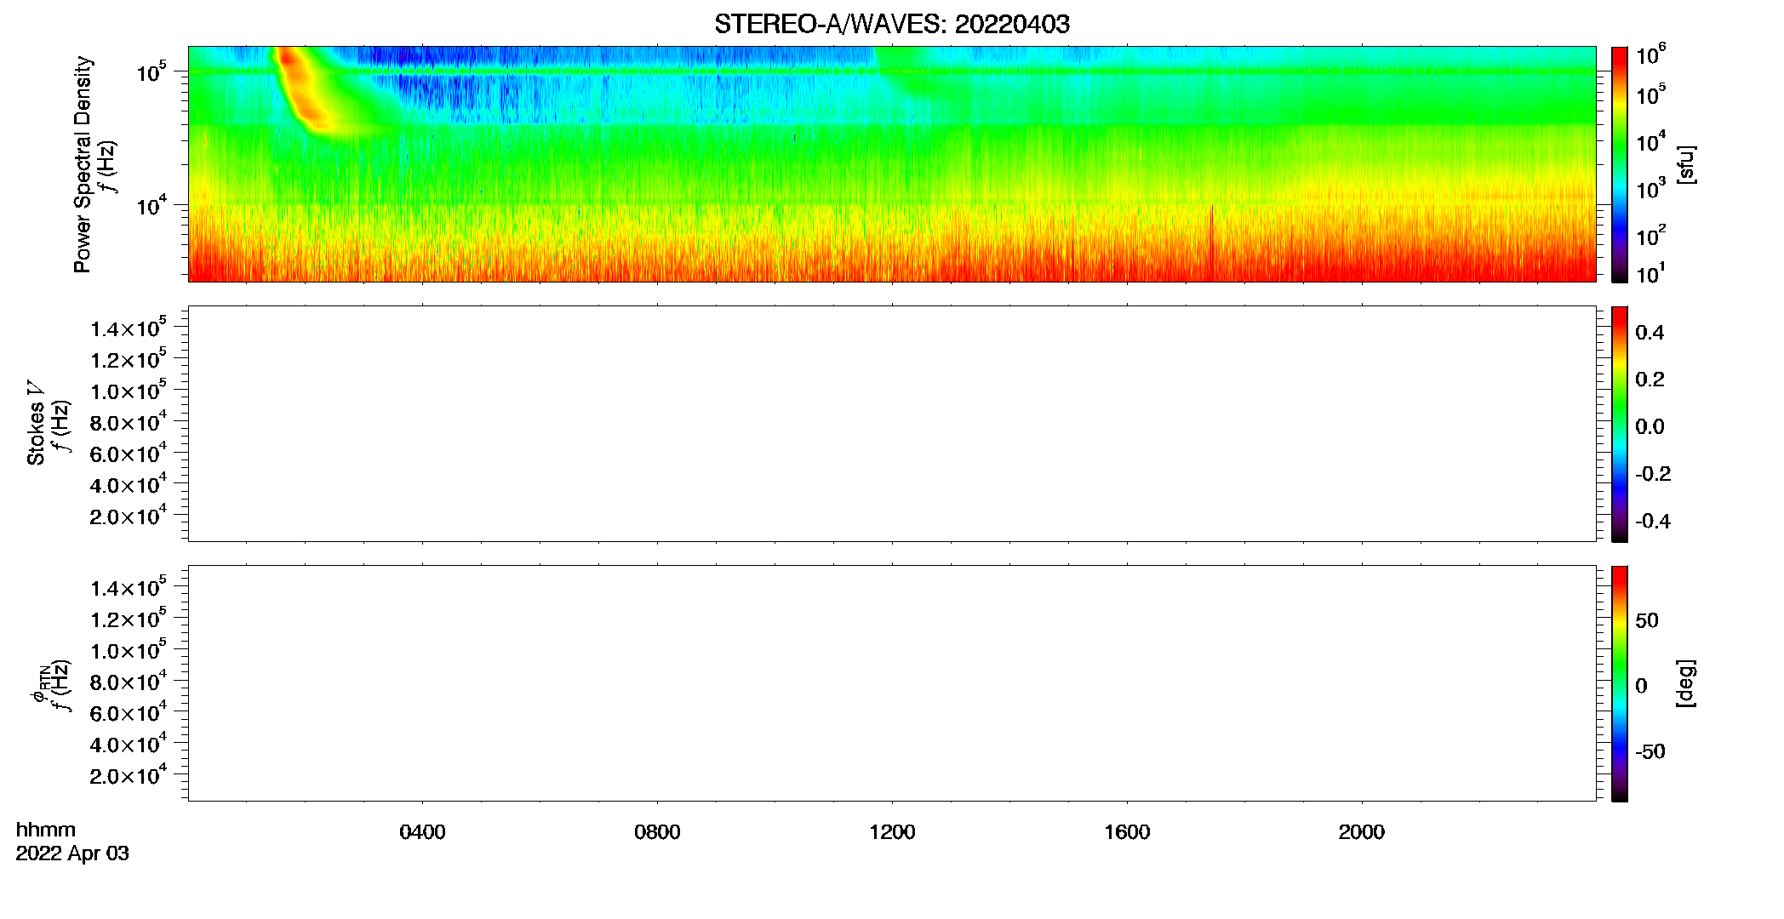Click the [deg] unit label
The image size is (1784, 919).
point(1685,683)
